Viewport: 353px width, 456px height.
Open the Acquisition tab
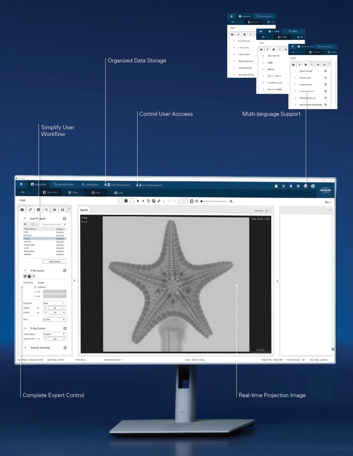pyautogui.click(x=39, y=184)
